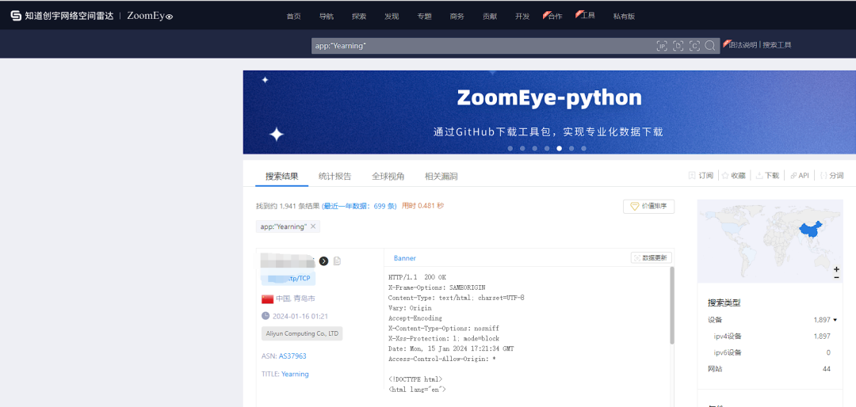856x407 pixels.
Task: Click the banner text vertical scrollbar
Action: (672, 306)
